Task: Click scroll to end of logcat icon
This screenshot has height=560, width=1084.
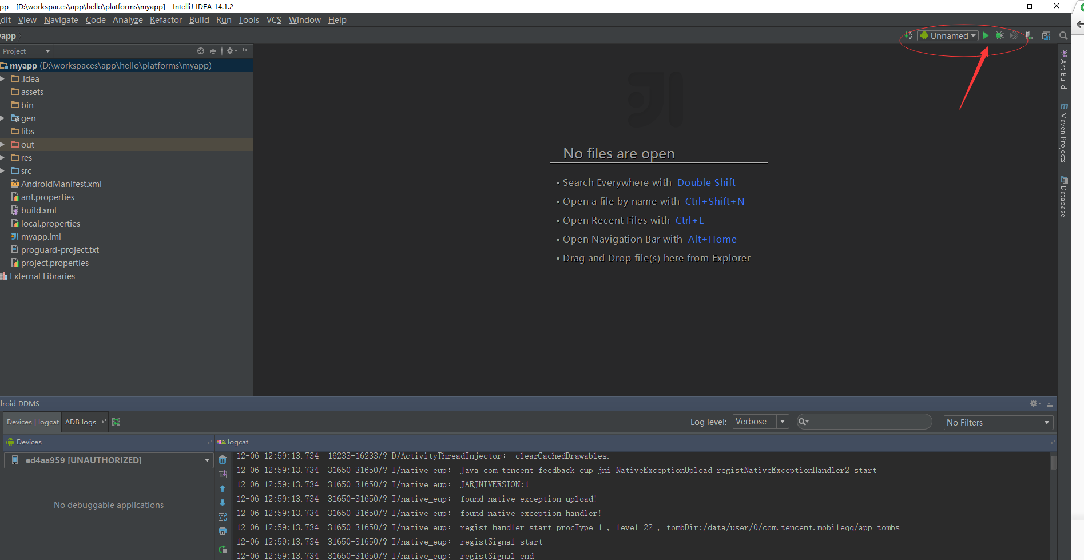Action: coord(223,474)
